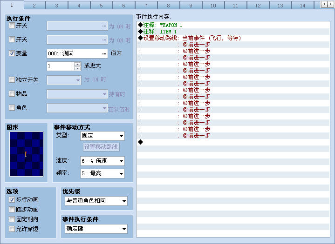Open second switch picker ellipsis

click(104, 40)
